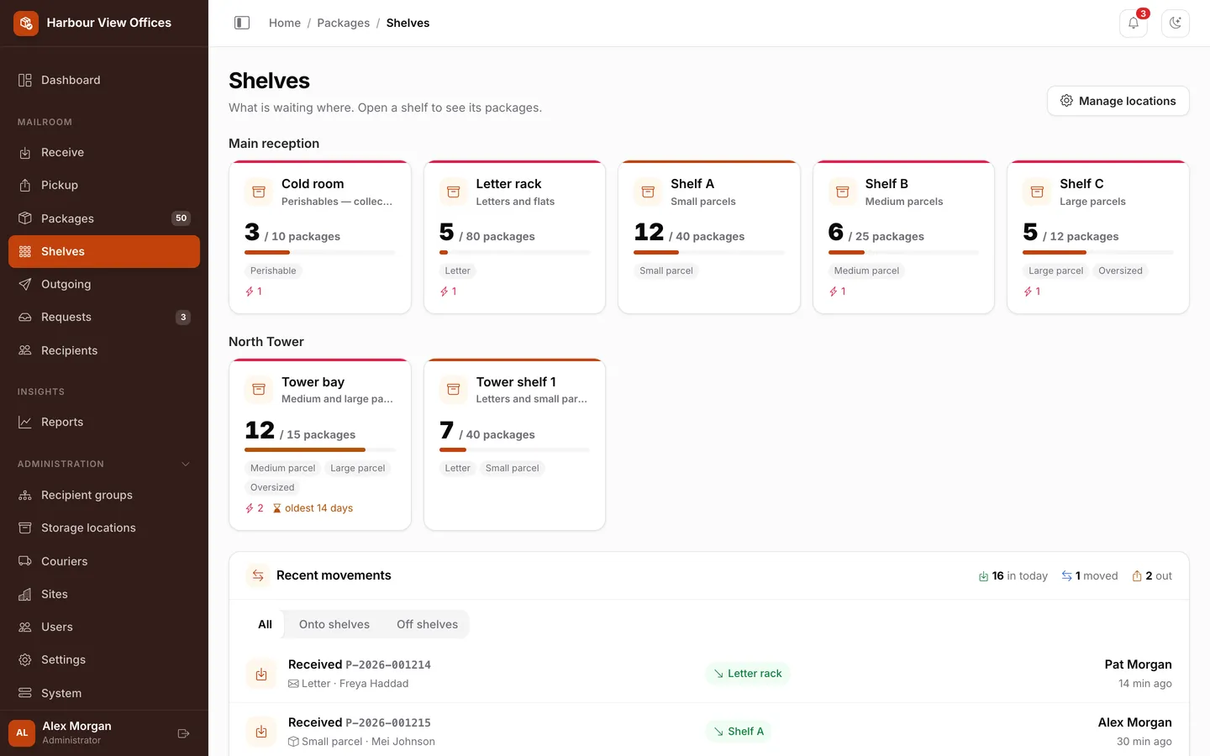Open Dashboard in the sidebar

(104, 80)
